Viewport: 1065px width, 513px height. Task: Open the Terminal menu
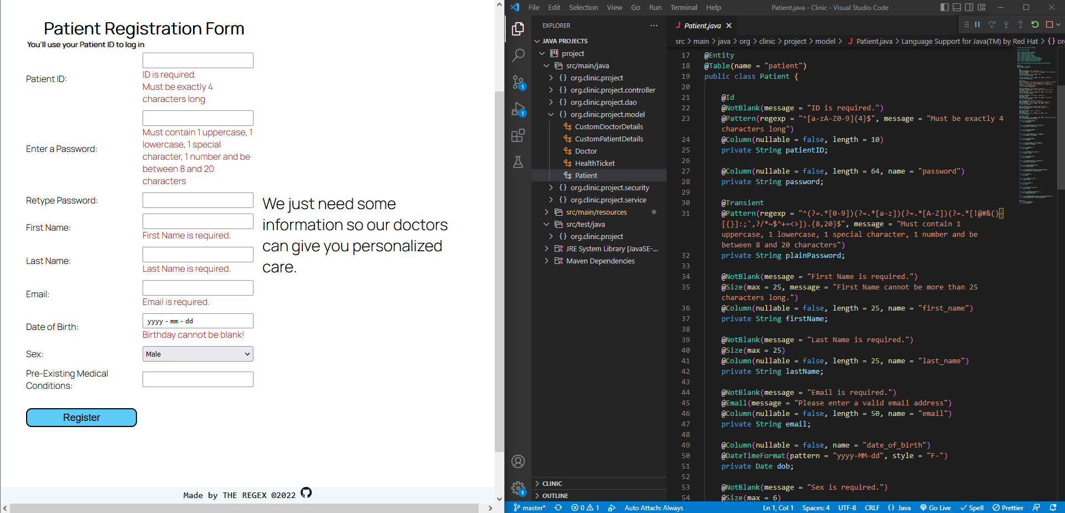683,7
